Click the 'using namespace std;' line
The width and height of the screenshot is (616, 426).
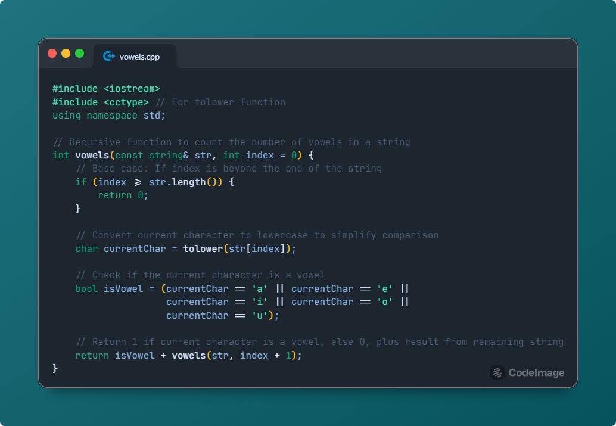coord(109,116)
